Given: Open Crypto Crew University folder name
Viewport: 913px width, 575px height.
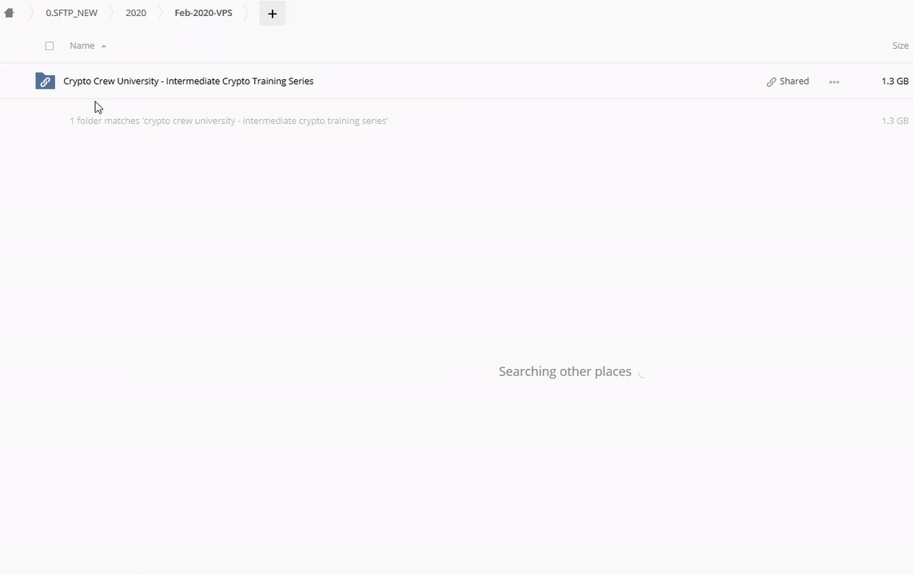Looking at the screenshot, I should point(188,81).
